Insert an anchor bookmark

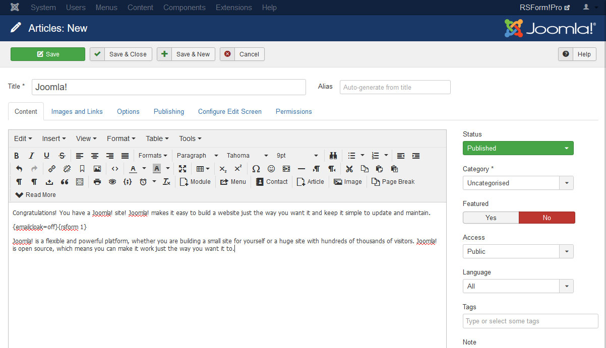click(82, 169)
